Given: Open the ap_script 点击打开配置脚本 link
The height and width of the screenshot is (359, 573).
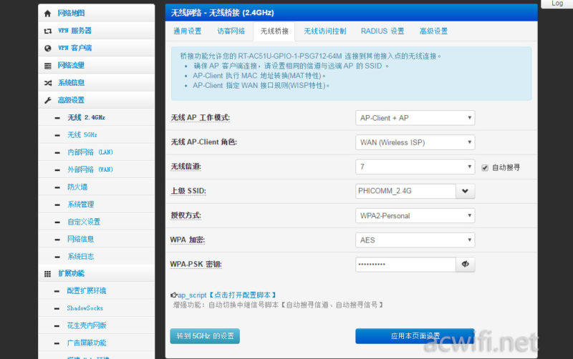Looking at the screenshot, I should [226, 295].
